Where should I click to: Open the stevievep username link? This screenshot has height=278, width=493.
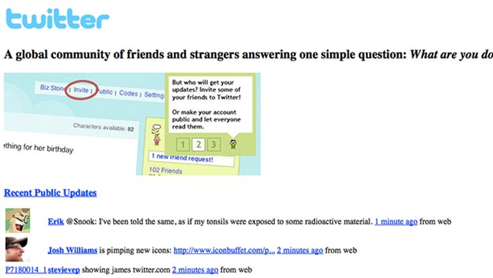pyautogui.click(x=64, y=270)
